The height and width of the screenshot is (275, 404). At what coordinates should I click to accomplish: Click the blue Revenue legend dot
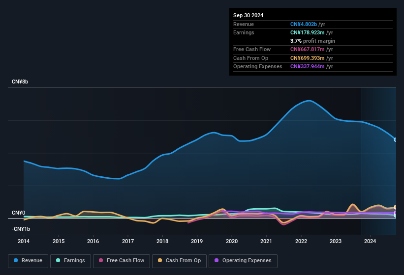[x=16, y=261]
